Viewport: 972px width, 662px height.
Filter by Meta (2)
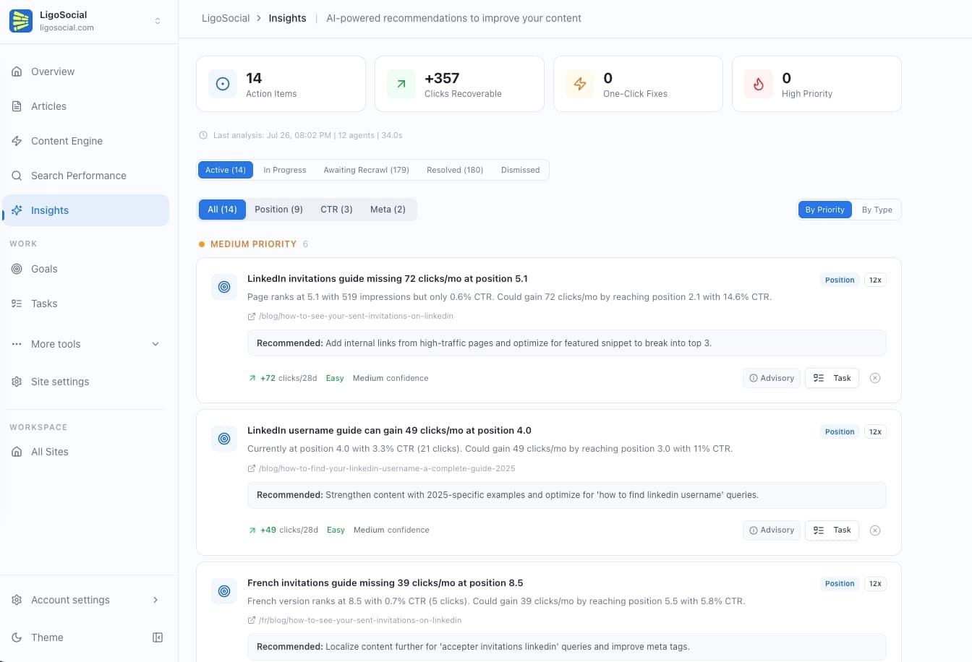click(x=388, y=210)
